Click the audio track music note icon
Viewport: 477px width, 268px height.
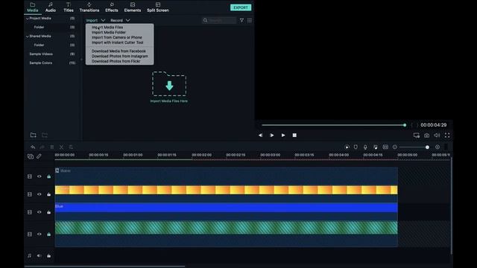pyautogui.click(x=30, y=256)
